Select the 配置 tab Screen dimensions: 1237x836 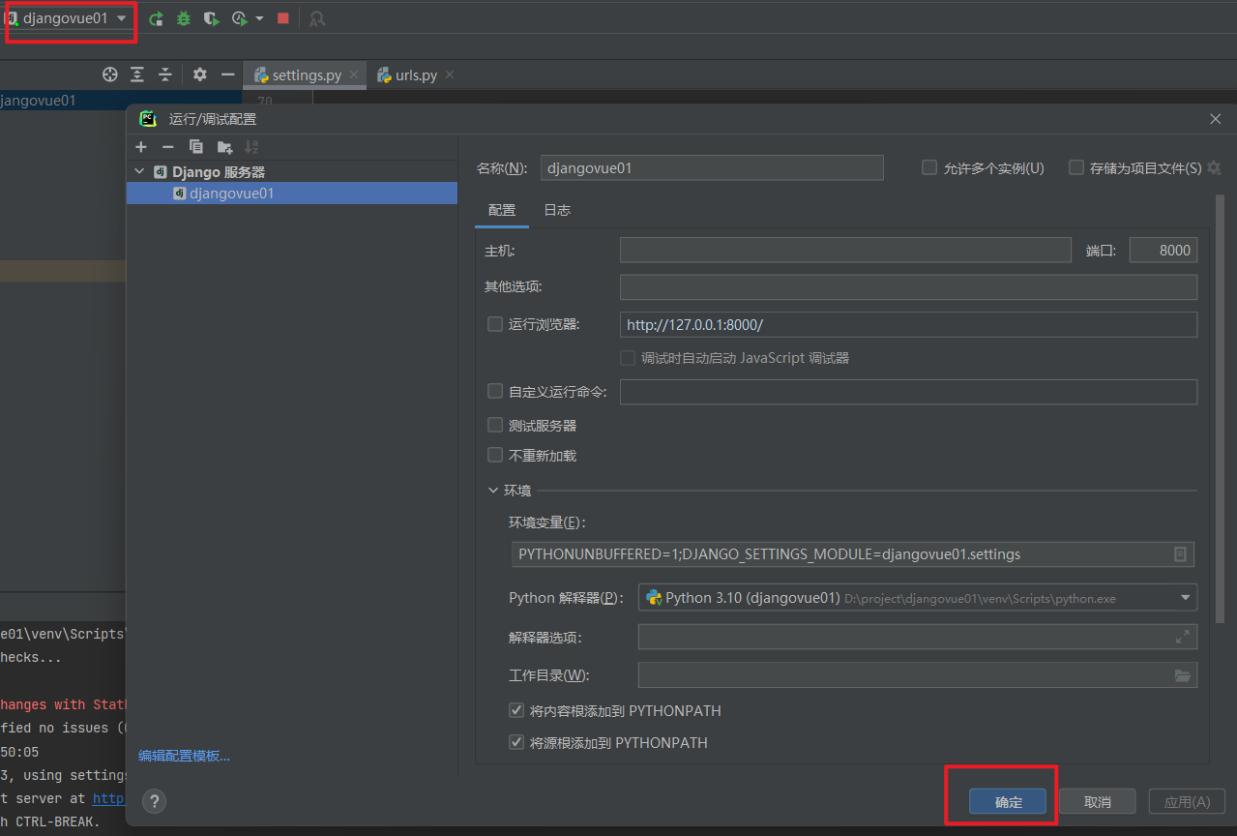tap(502, 210)
